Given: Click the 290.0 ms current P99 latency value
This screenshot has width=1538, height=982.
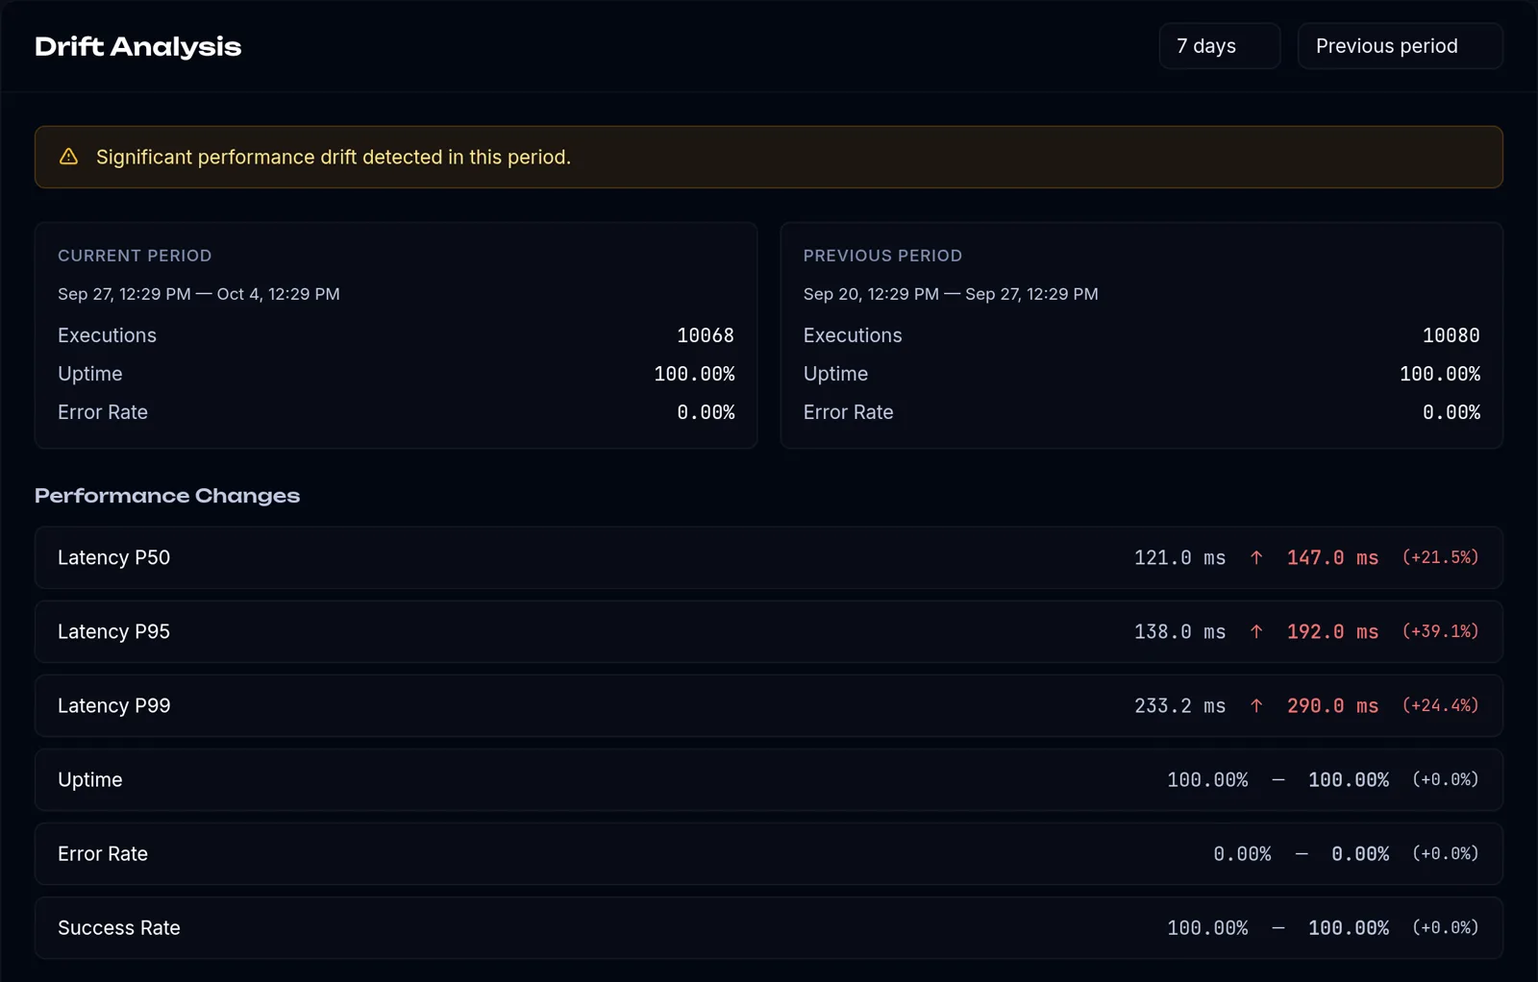Looking at the screenshot, I should coord(1332,705).
